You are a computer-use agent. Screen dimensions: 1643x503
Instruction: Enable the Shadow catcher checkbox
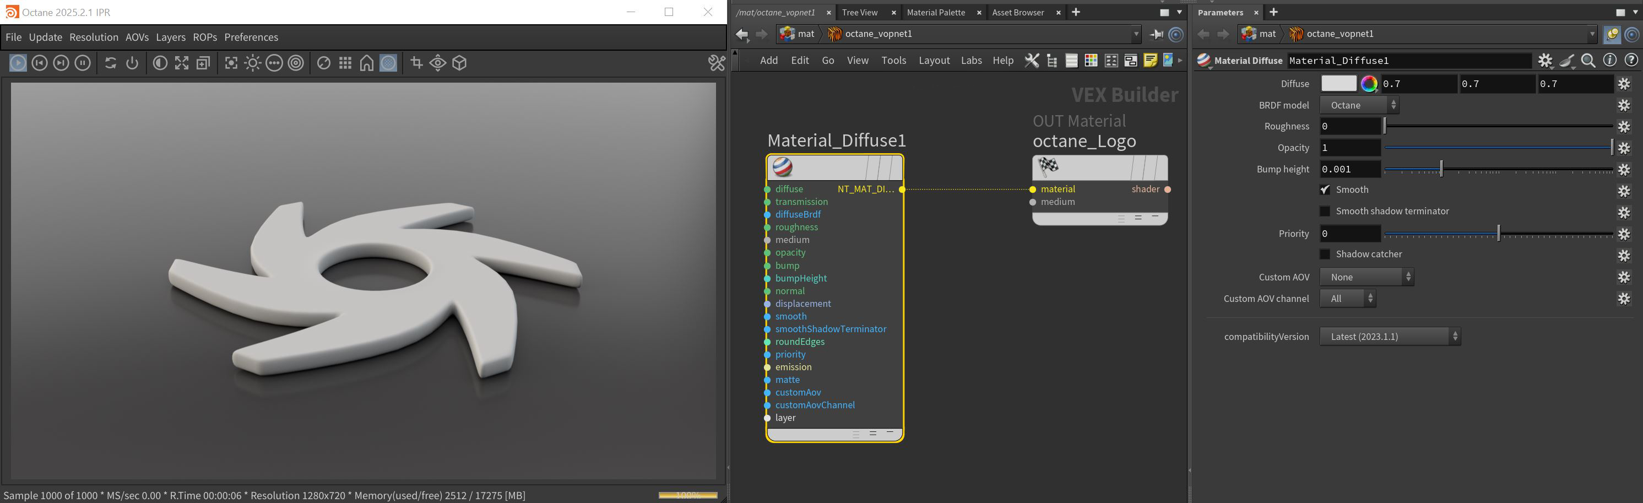(1325, 254)
